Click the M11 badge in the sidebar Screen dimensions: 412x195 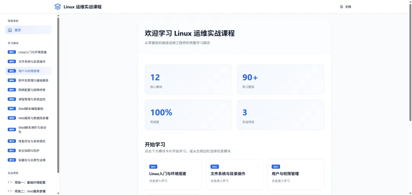point(12,150)
